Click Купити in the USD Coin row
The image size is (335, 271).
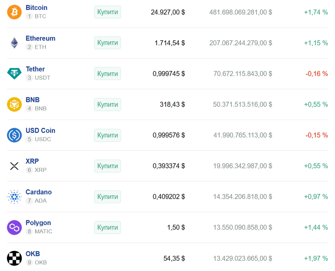click(107, 135)
